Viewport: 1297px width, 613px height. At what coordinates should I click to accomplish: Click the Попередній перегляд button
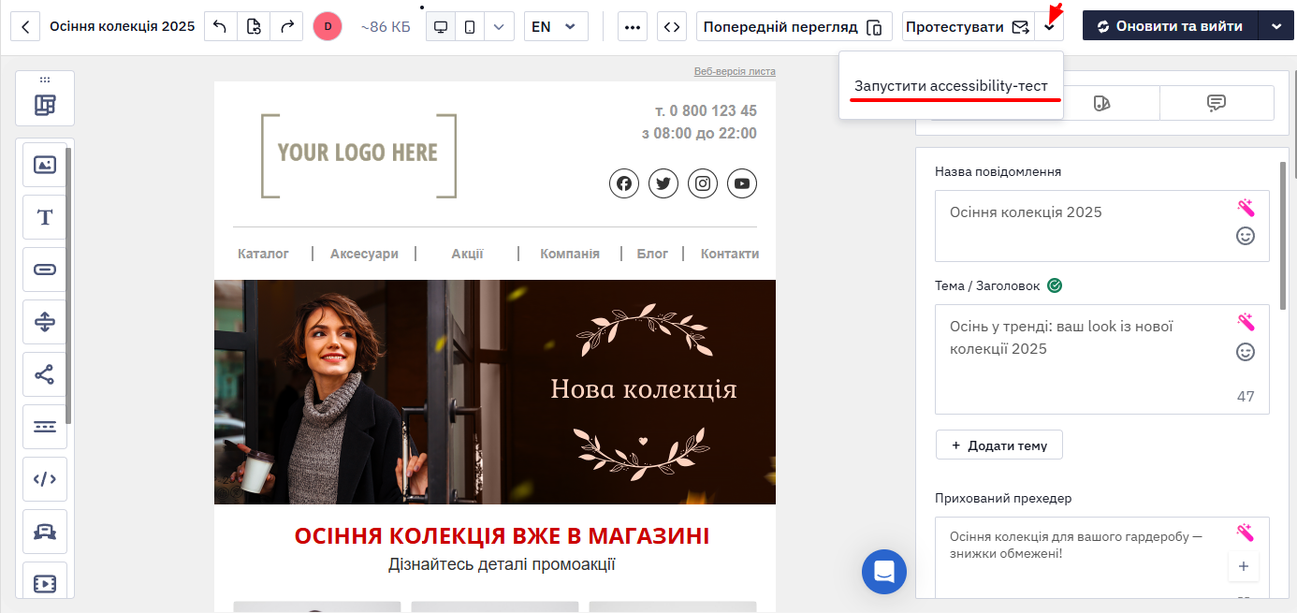point(794,26)
